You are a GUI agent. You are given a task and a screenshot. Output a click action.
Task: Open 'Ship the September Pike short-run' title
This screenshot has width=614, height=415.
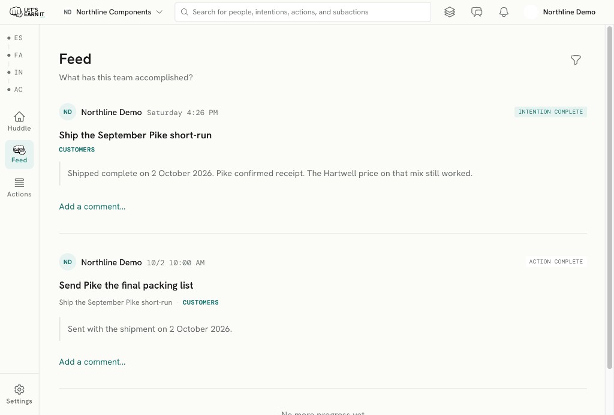click(x=136, y=135)
